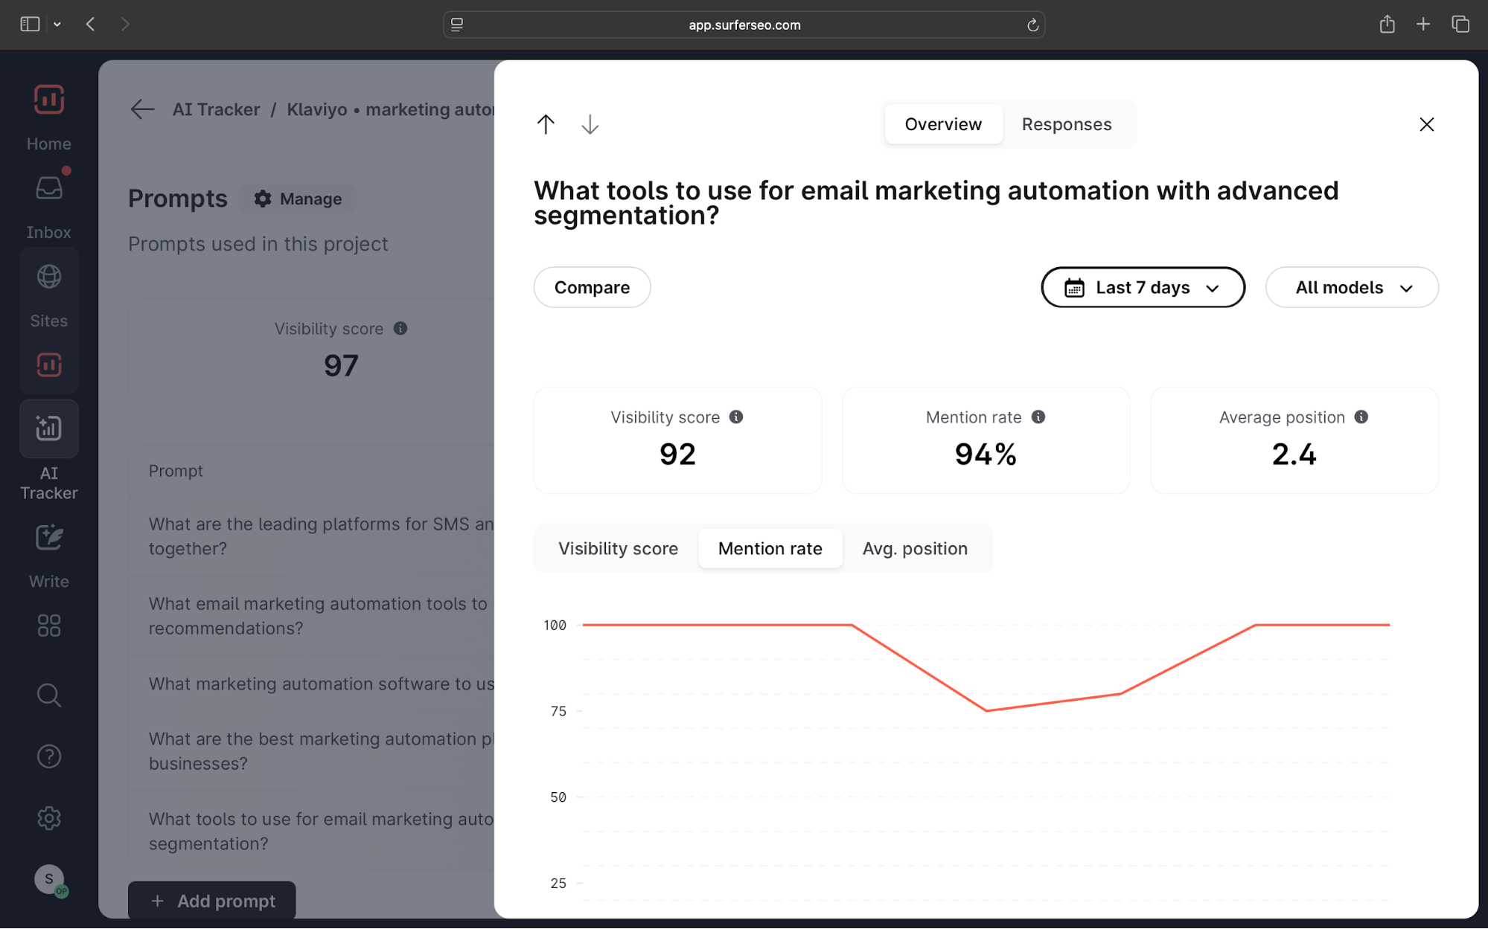Open the AI Tracker sidebar icon
1488x929 pixels.
pos(49,428)
